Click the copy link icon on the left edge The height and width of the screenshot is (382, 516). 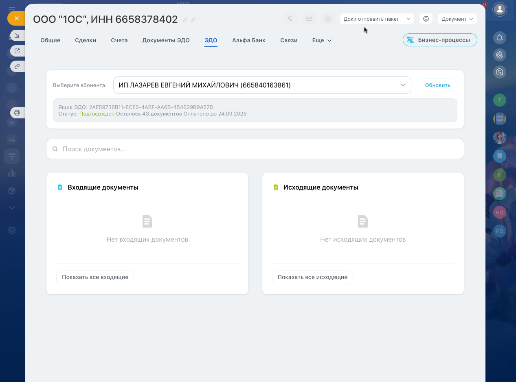tap(17, 66)
